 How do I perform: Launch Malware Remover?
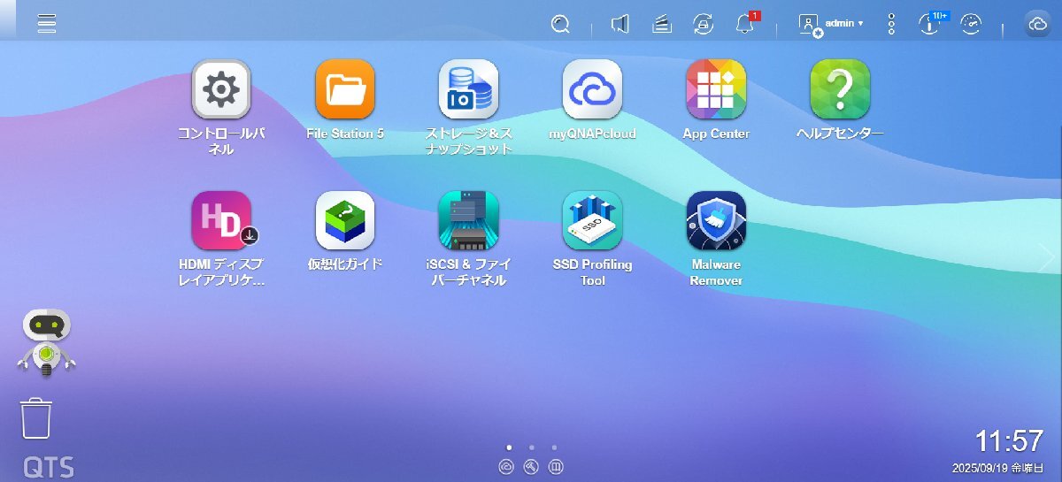(x=716, y=220)
